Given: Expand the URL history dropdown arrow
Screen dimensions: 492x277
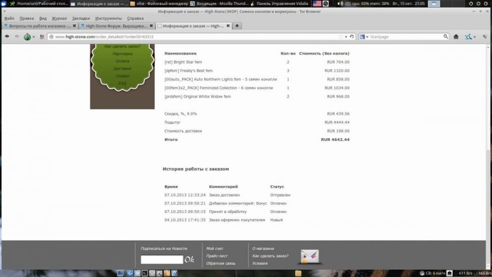Looking at the screenshot, I should pyautogui.click(x=346, y=37).
